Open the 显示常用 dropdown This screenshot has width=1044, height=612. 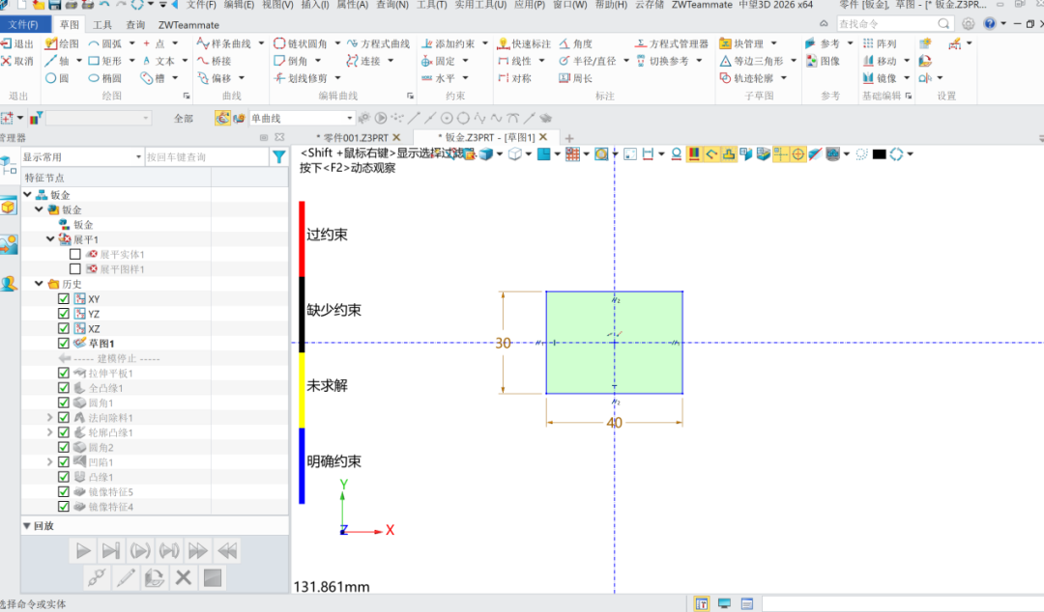[x=82, y=157]
